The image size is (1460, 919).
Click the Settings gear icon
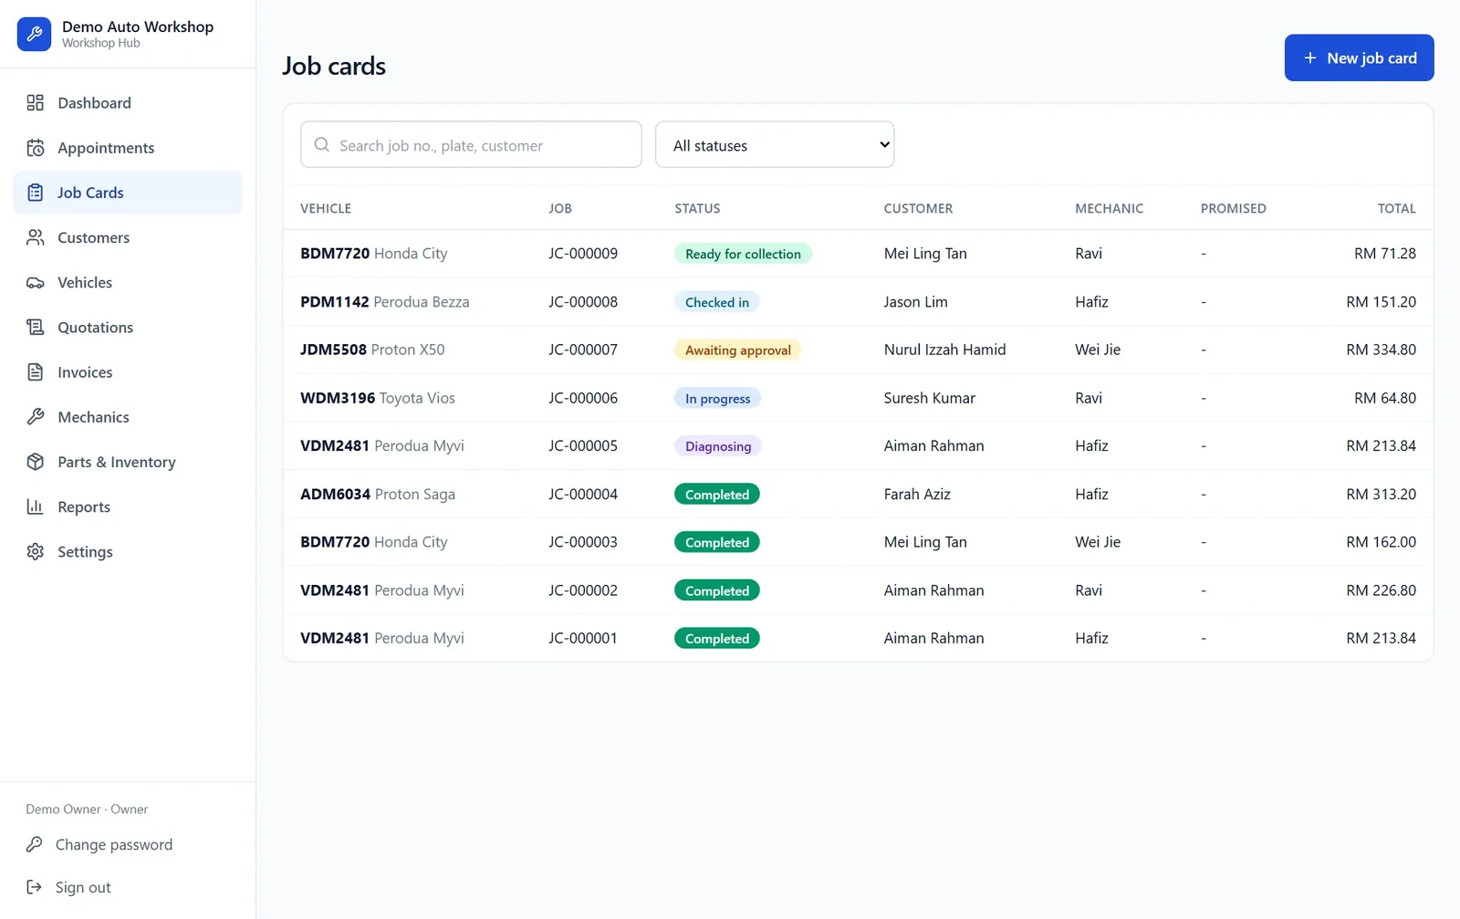35,552
